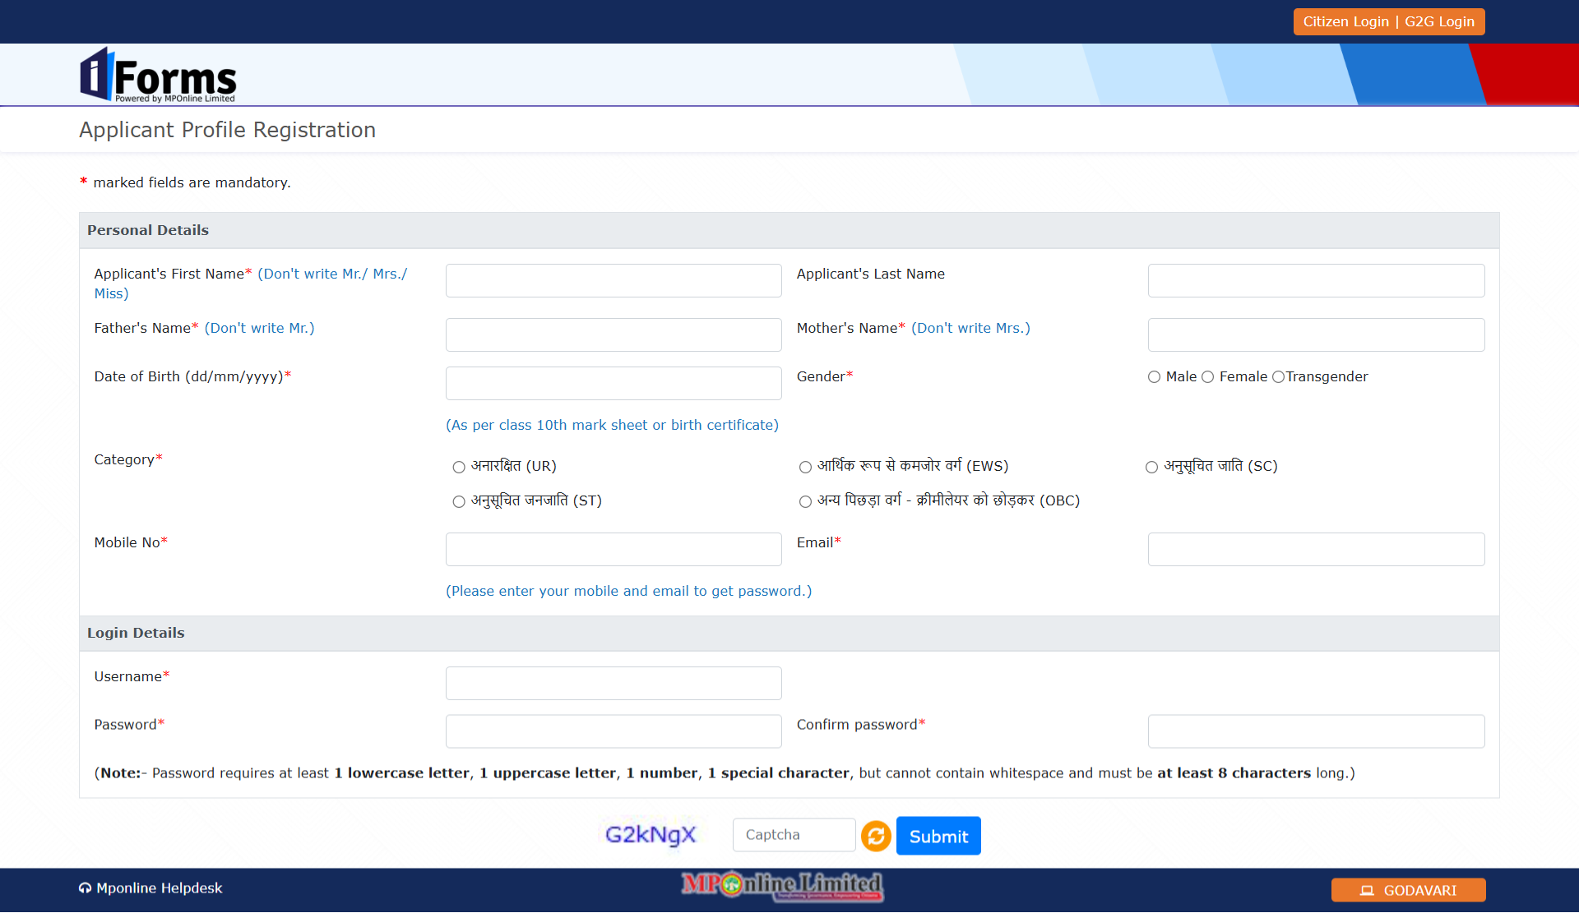The image size is (1579, 913).
Task: Click the iForms logo
Action: click(x=158, y=76)
